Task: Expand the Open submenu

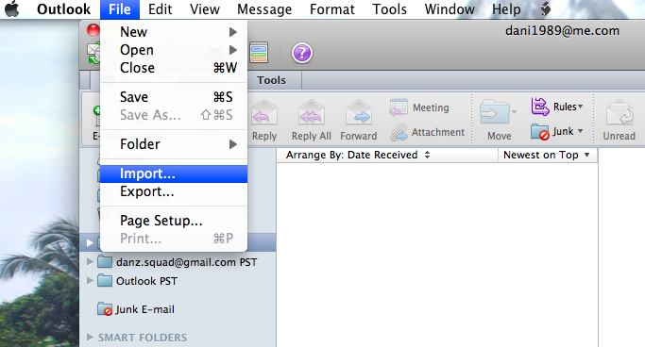Action: (x=174, y=50)
